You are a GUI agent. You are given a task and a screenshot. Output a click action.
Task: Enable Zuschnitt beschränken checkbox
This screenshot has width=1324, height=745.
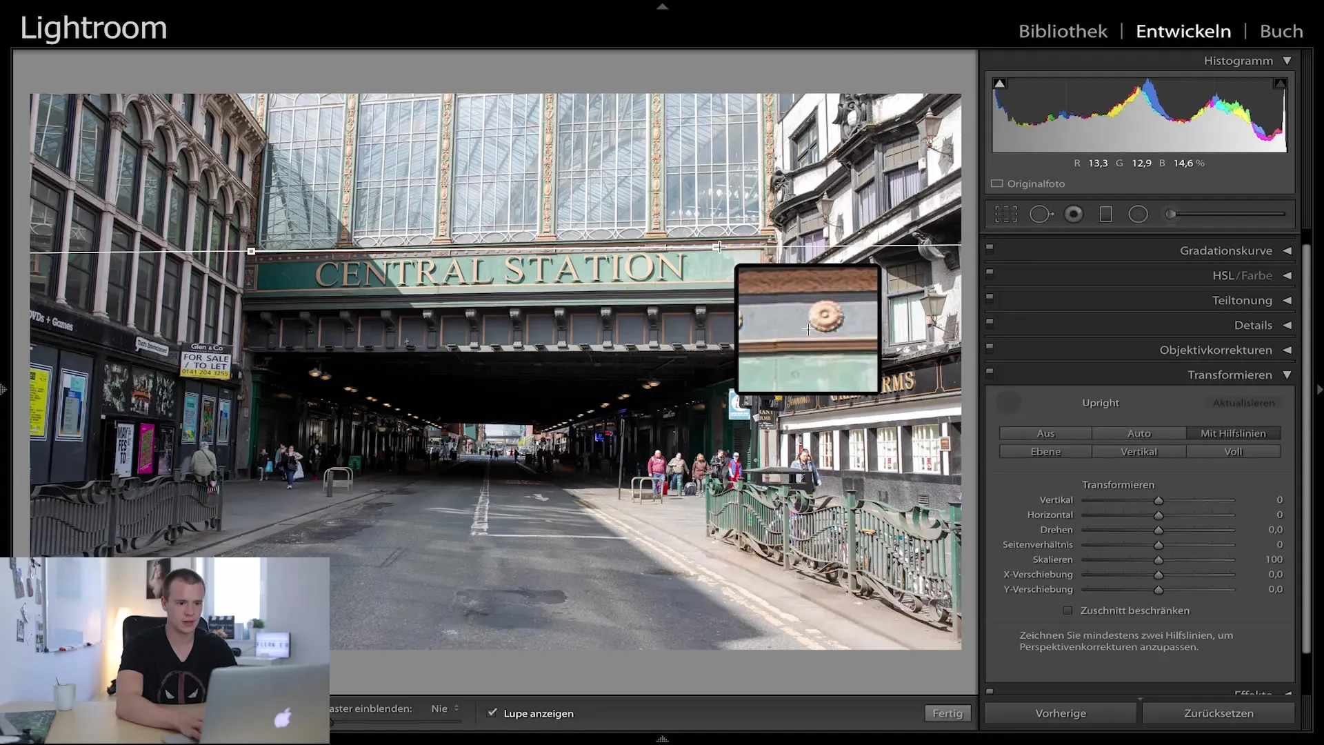click(1067, 610)
